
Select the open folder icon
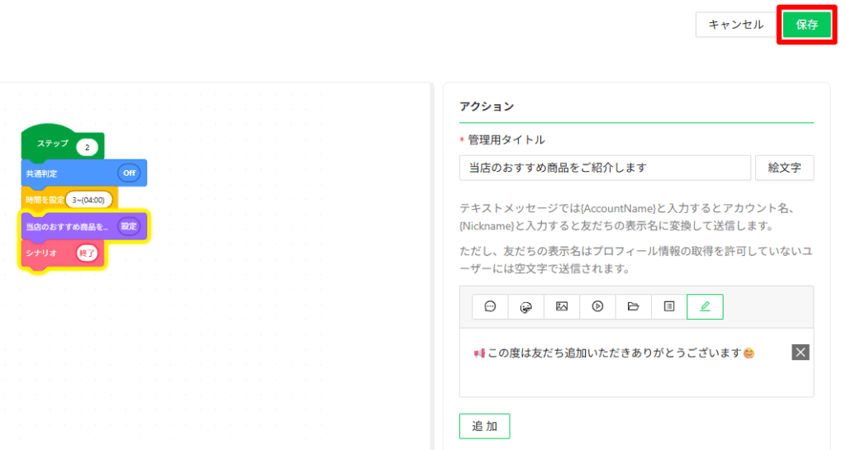pos(633,306)
